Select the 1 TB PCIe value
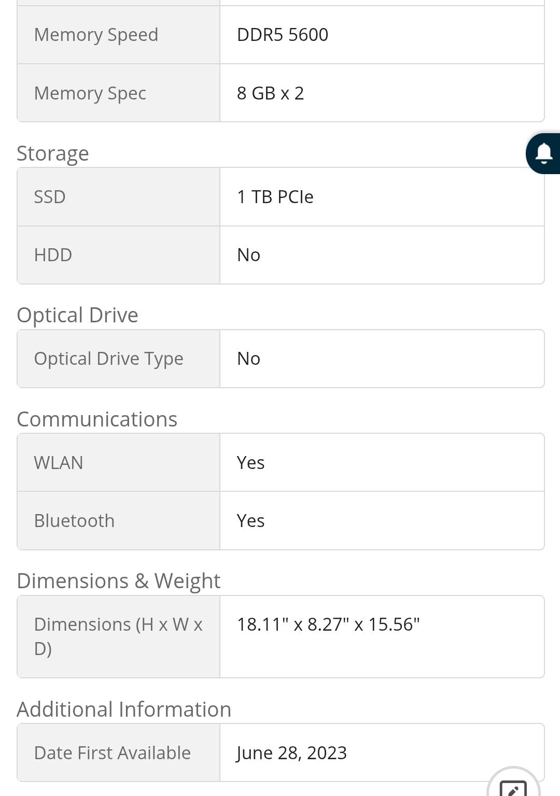The width and height of the screenshot is (560, 796). pyautogui.click(x=275, y=197)
